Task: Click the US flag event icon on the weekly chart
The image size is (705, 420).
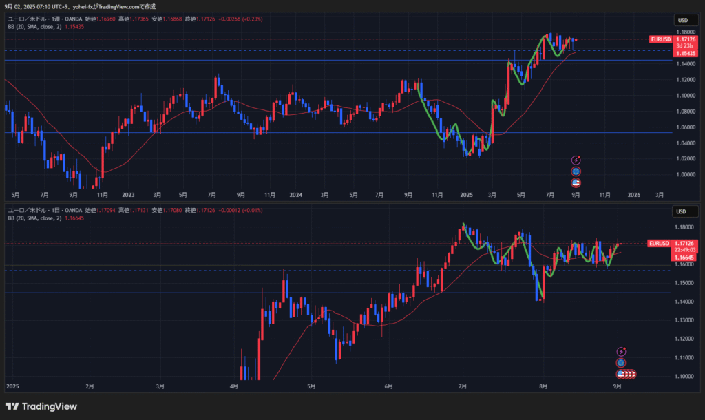Action: pos(576,182)
